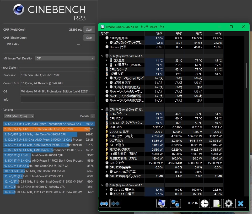252x214 pixels.
Task: Select ranking entry Intel Core i7-4850HQ CPU
Action: click(49, 187)
